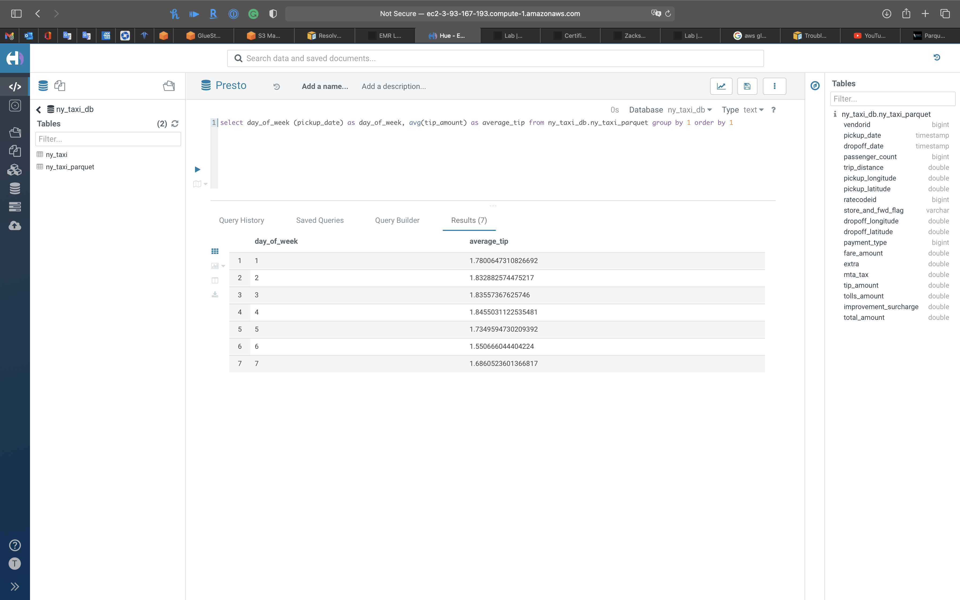
Task: Expand the bottom-left sidebar double chevron
Action: coord(15,587)
